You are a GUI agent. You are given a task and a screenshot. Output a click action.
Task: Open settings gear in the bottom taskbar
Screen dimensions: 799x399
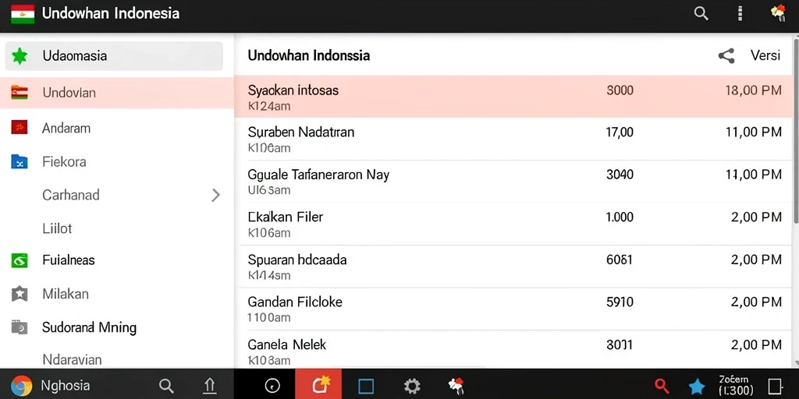coord(412,387)
